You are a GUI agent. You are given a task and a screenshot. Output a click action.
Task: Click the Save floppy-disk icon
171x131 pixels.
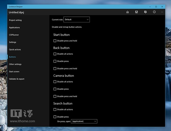coord(137,12)
